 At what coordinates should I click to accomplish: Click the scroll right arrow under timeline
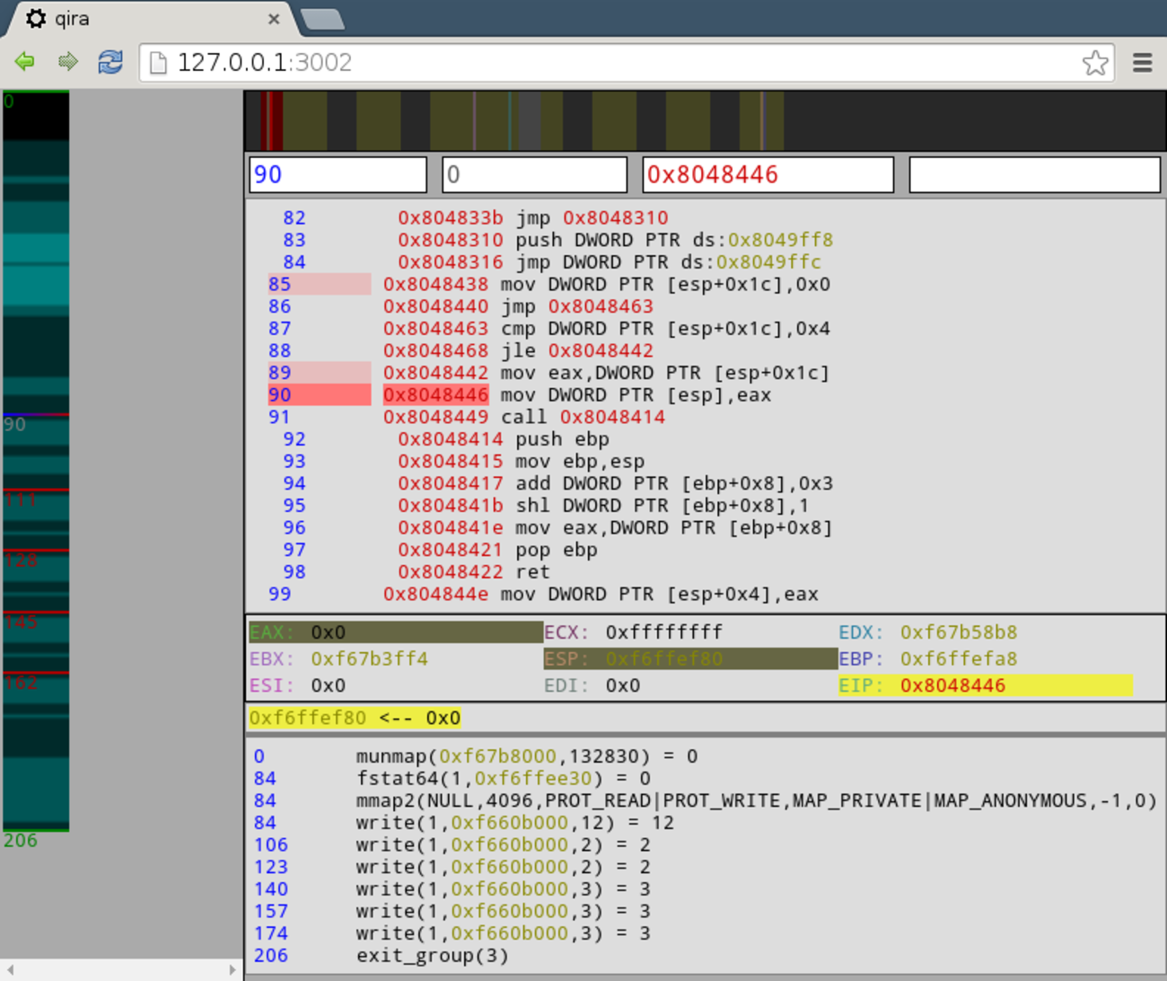[233, 970]
